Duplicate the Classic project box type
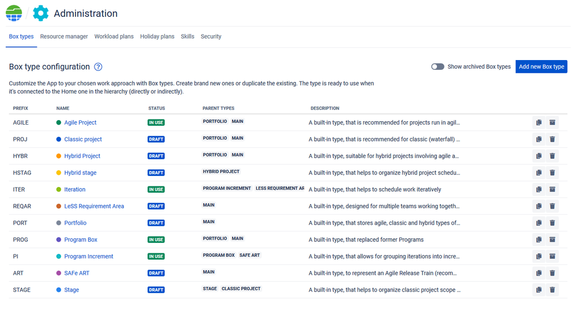 click(539, 139)
